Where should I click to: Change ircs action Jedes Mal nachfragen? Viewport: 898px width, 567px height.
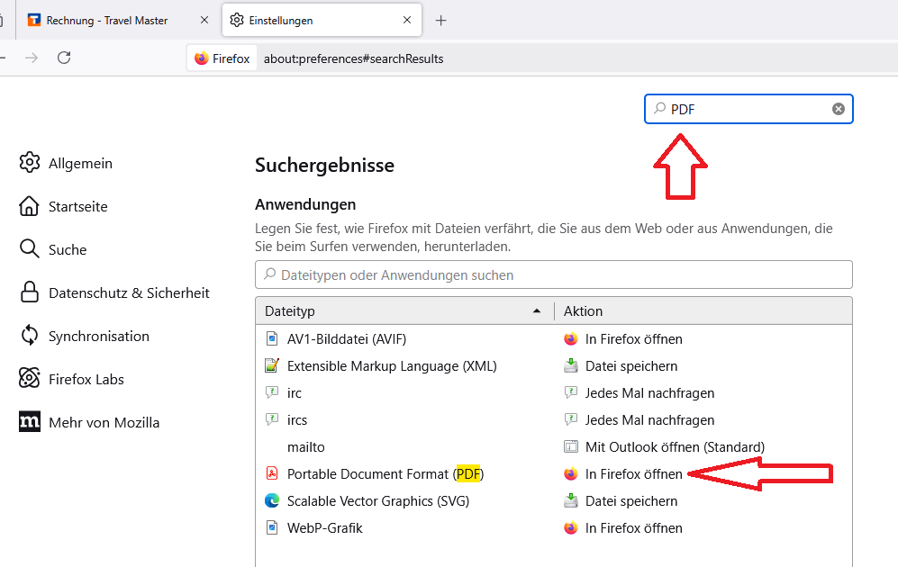coord(703,419)
